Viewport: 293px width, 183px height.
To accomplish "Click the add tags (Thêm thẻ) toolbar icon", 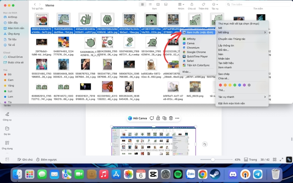I will [x=204, y=4].
